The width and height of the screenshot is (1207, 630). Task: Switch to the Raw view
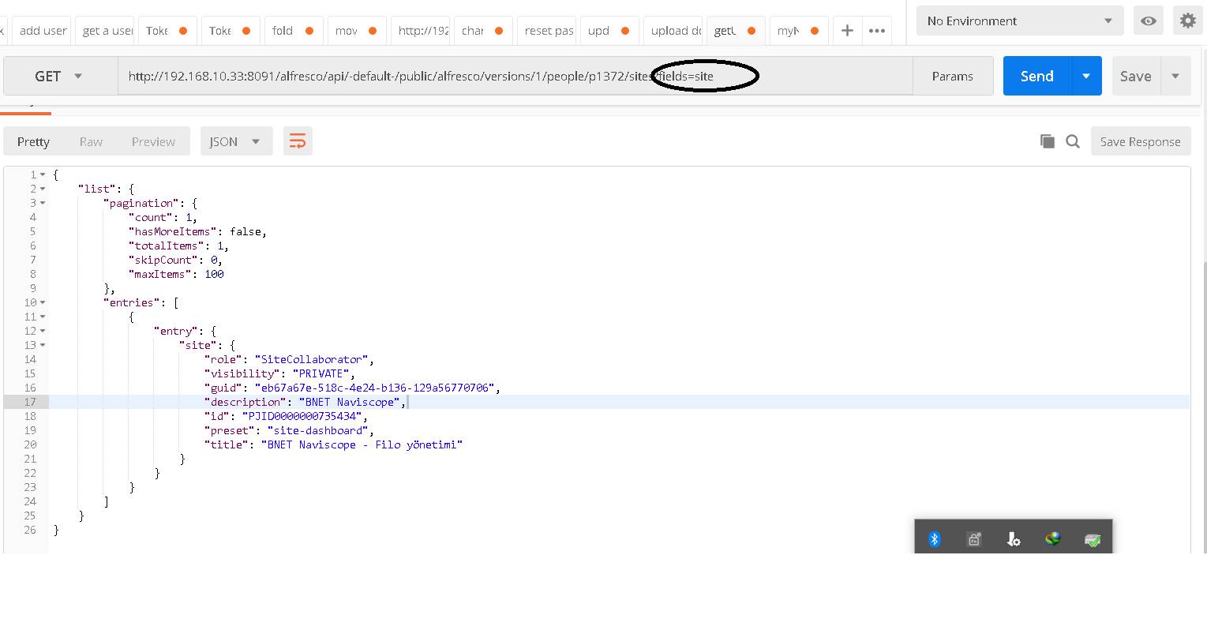tap(91, 141)
